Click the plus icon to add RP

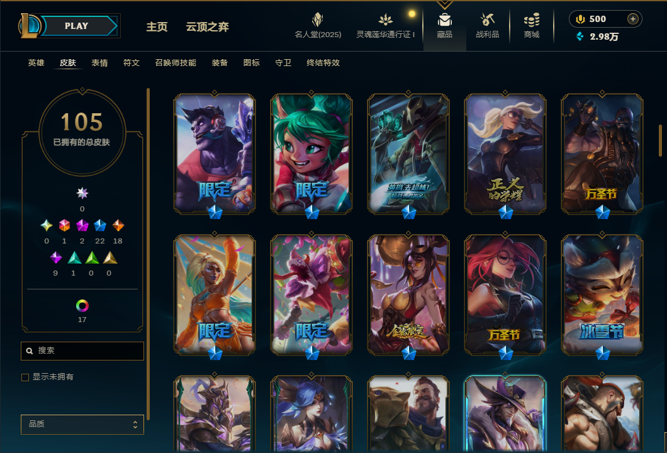[632, 19]
